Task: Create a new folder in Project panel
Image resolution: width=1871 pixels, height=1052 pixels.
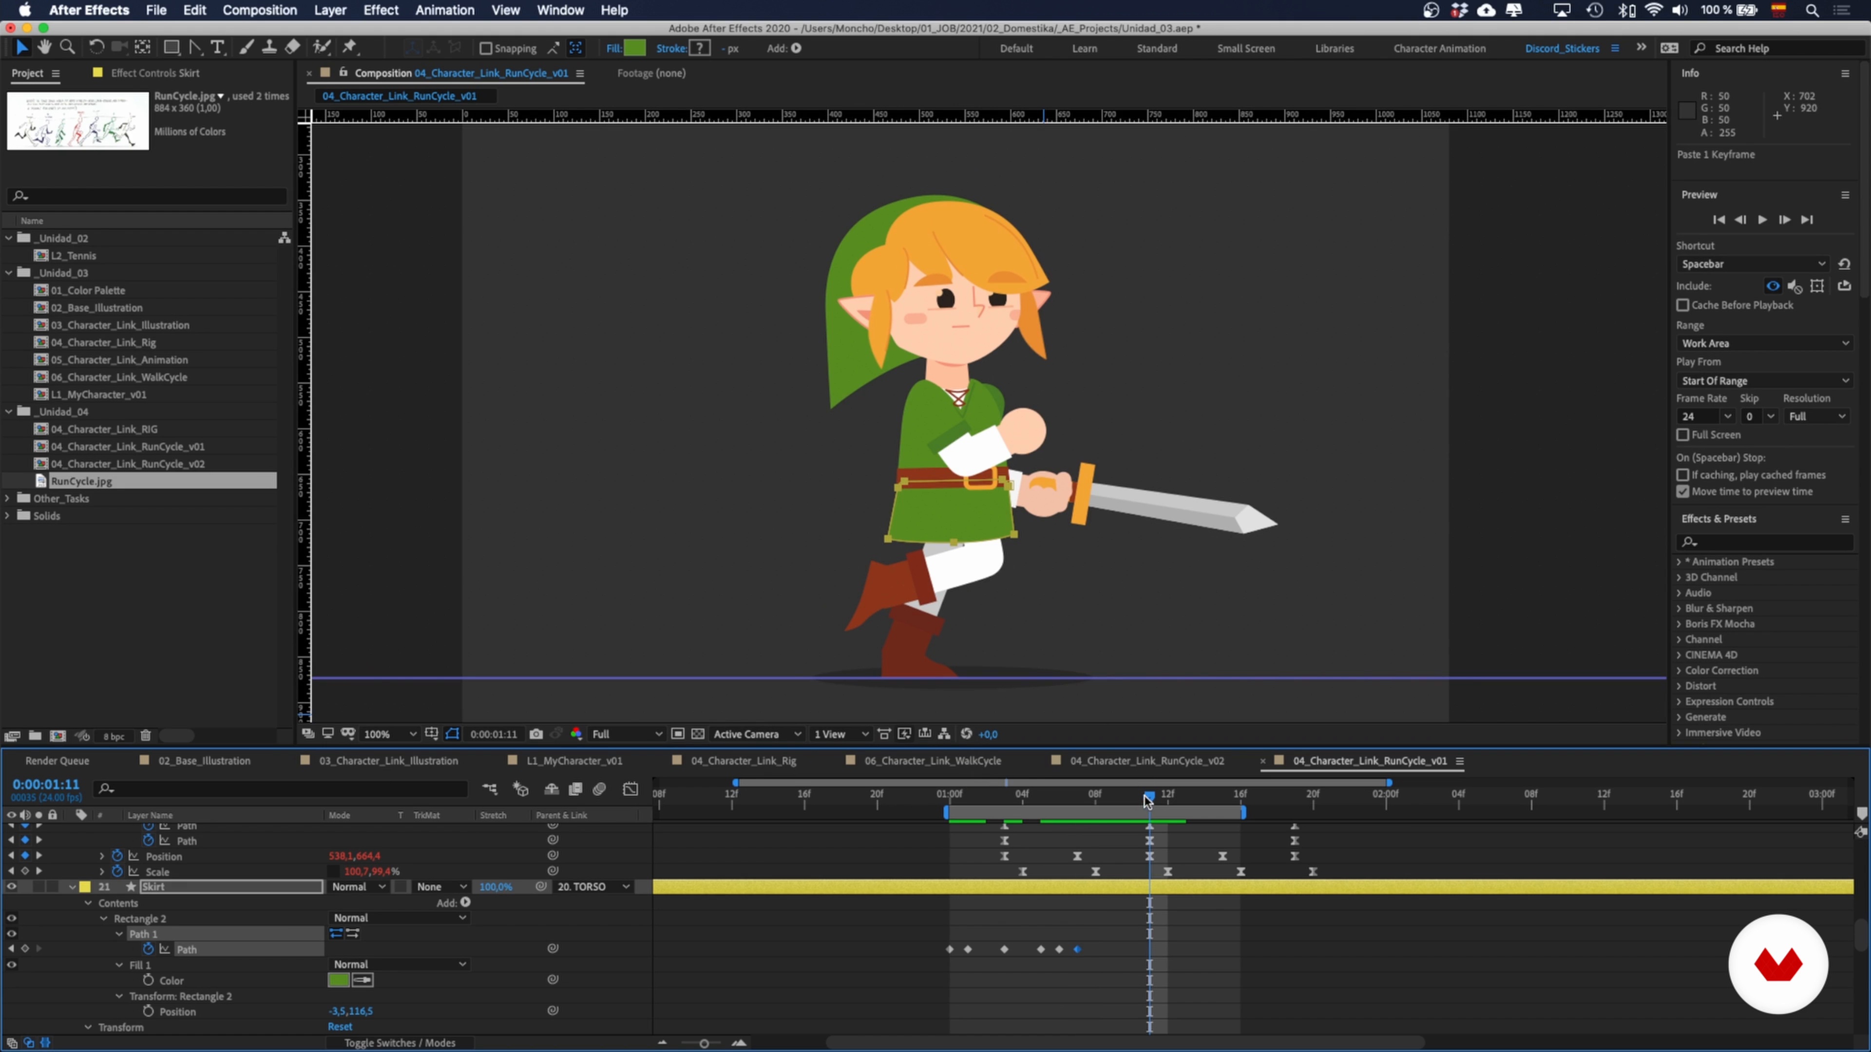Action: click(35, 735)
